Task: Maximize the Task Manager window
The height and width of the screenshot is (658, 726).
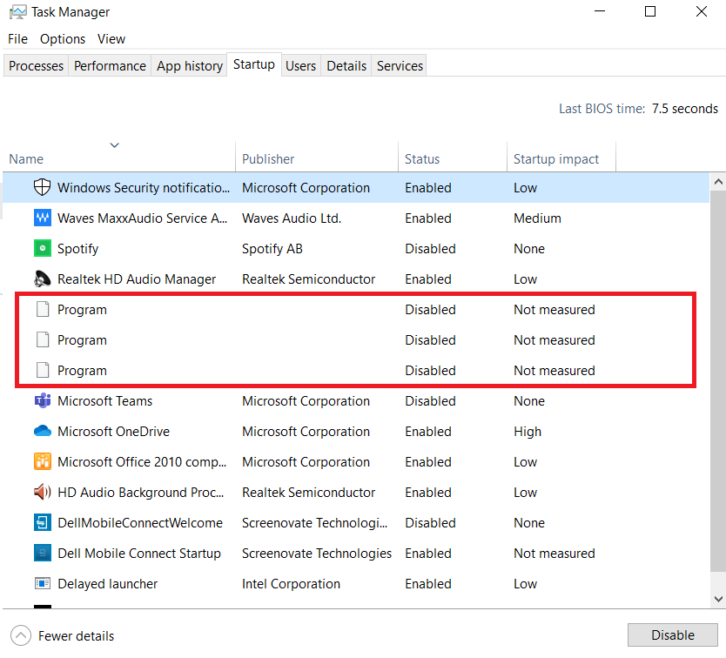Action: pos(650,11)
